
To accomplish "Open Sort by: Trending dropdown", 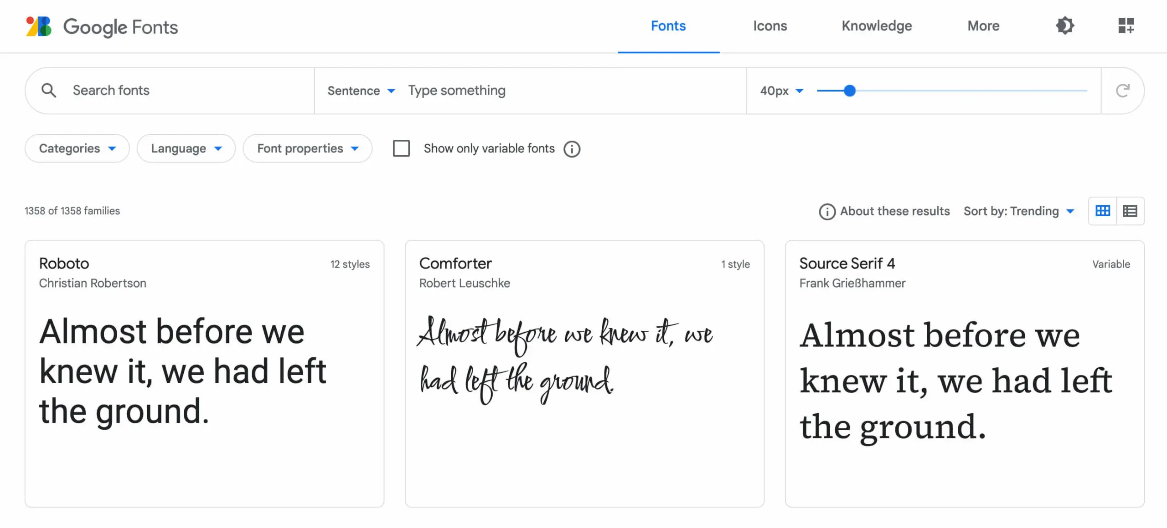I will pyautogui.click(x=1019, y=211).
